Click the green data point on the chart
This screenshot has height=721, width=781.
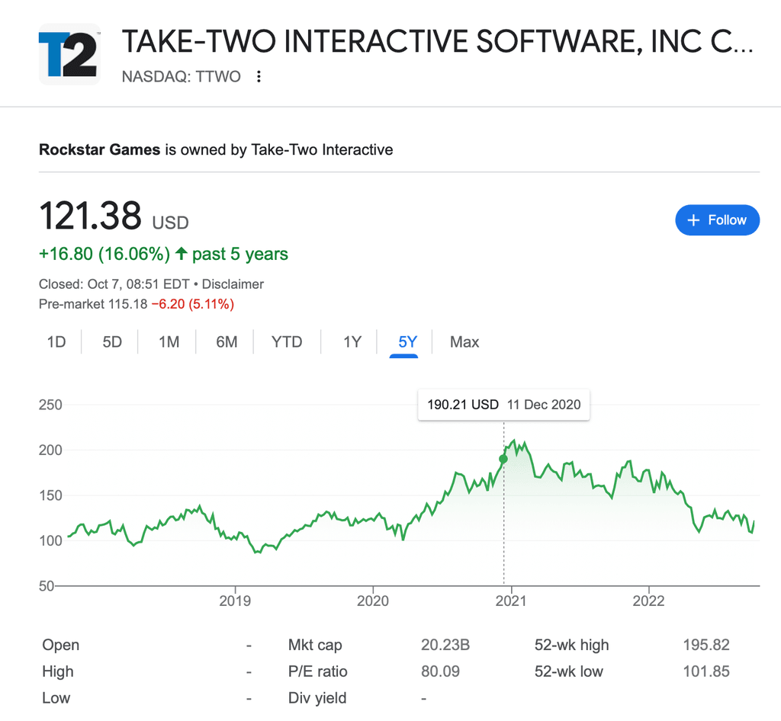[x=503, y=459]
